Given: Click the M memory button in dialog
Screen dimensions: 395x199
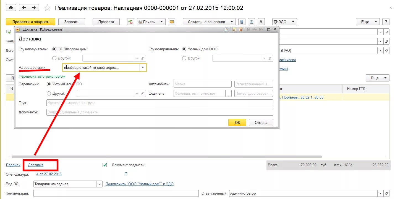Looking at the screenshot, I should tap(248, 29).
